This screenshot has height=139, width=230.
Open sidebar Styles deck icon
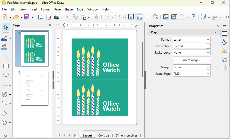(224, 42)
